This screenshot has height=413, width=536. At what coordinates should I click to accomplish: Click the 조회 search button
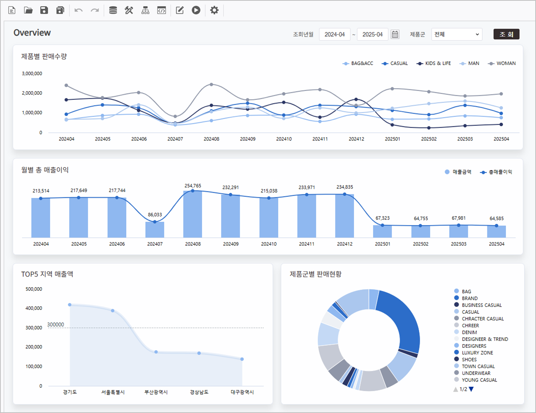506,34
